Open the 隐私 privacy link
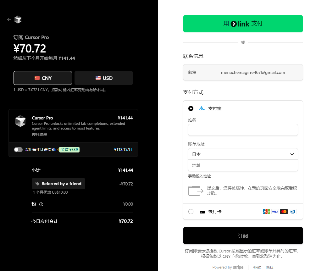Viewport: 316px width, 271px height. coord(269,267)
